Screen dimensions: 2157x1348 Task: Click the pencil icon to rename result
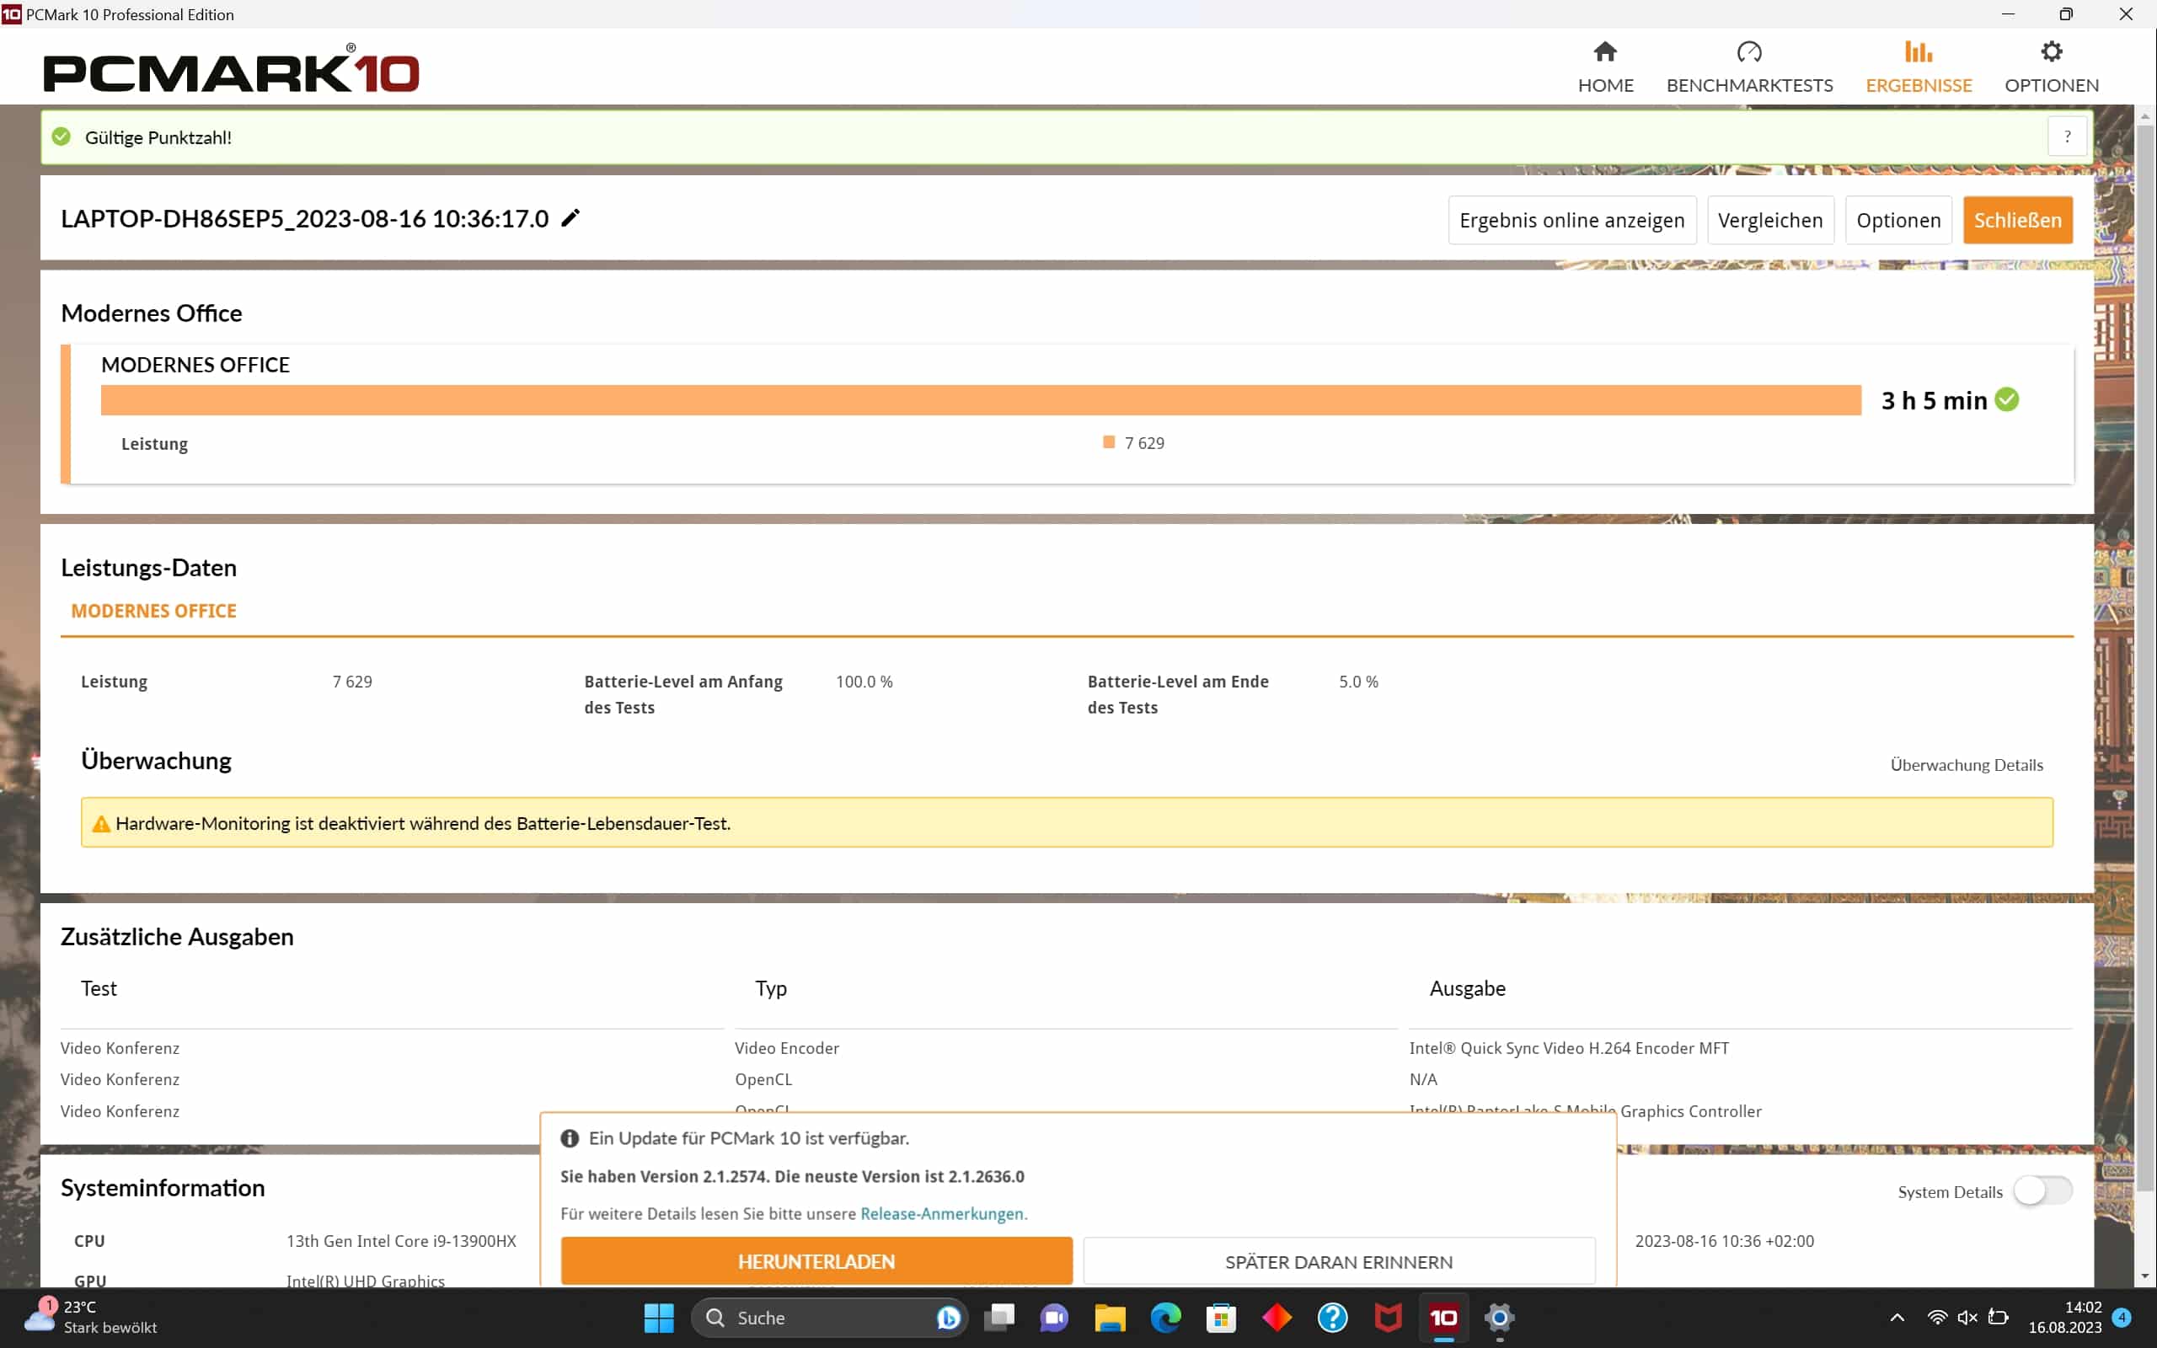(570, 218)
